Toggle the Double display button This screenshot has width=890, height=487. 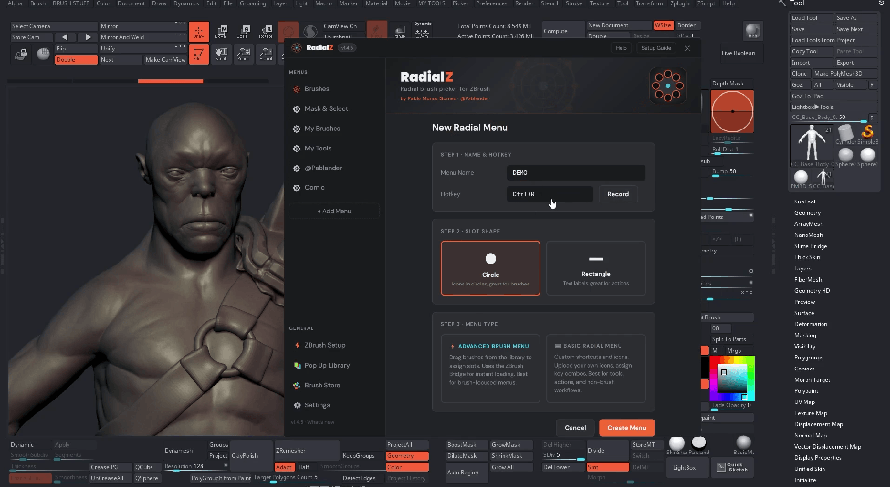coord(76,60)
